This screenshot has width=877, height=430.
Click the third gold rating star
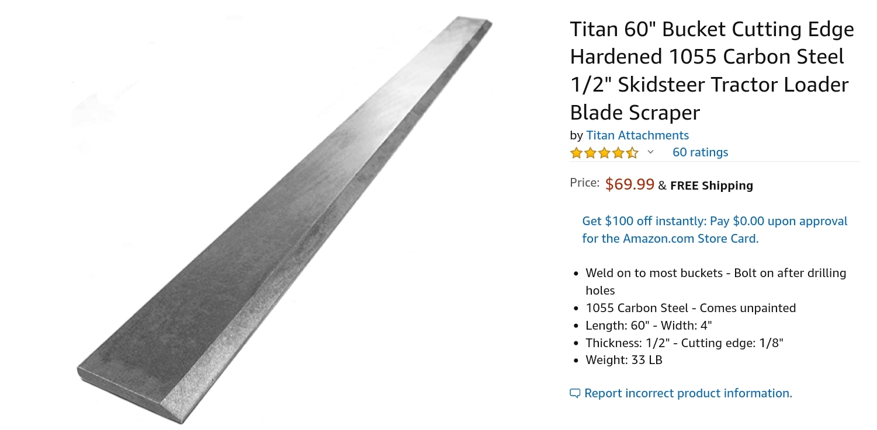pos(605,153)
